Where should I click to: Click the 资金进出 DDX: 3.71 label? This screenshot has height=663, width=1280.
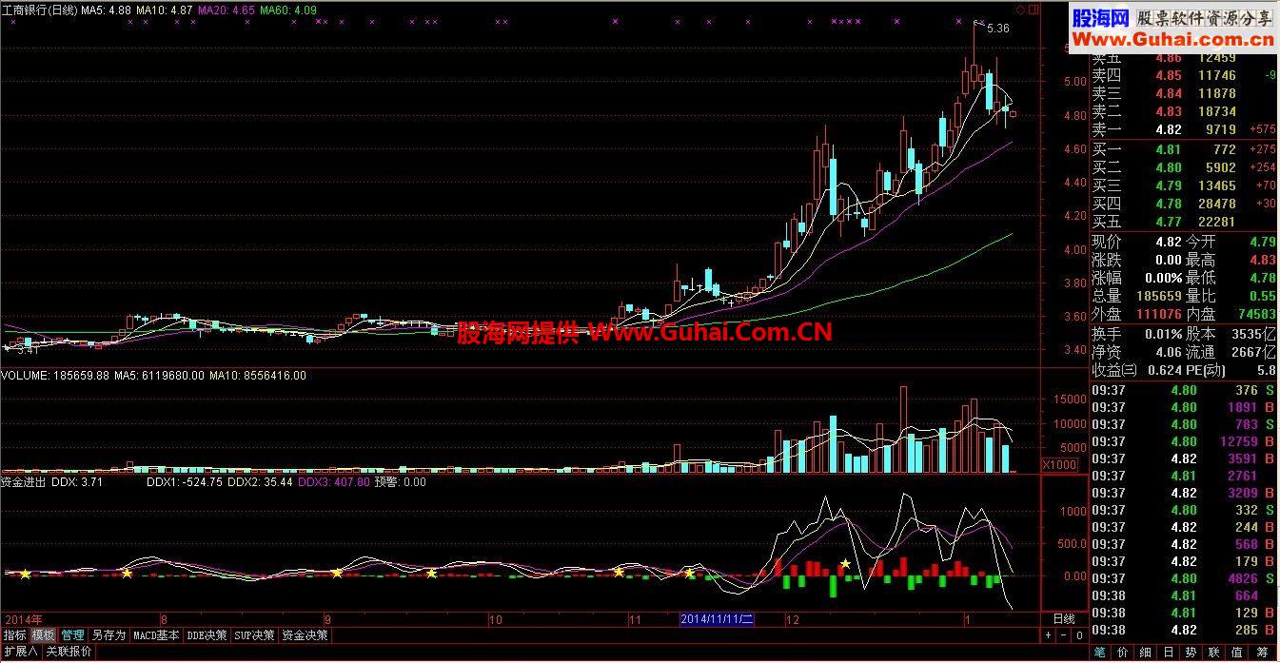pyautogui.click(x=52, y=482)
